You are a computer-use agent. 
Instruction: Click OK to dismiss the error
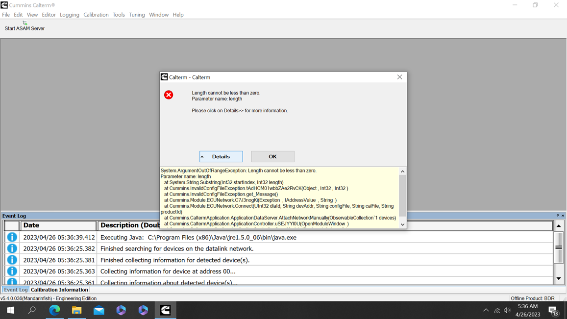(x=272, y=157)
